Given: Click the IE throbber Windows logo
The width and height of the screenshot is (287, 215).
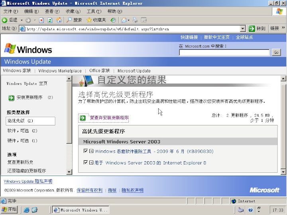Looking at the screenshot, I should tap(279, 11).
